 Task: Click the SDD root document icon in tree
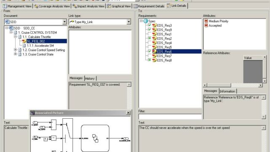pyautogui.click(x=11, y=28)
